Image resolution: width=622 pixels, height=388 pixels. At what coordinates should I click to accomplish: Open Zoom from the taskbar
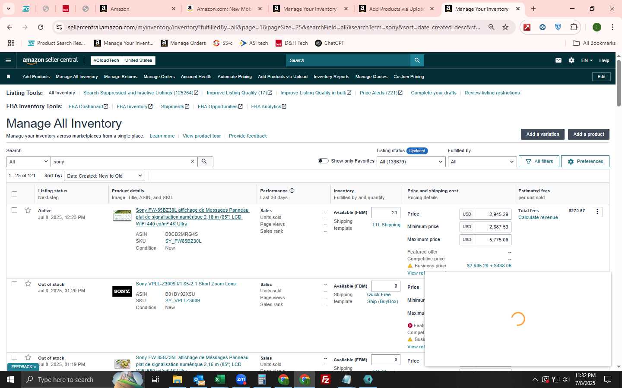point(241,379)
